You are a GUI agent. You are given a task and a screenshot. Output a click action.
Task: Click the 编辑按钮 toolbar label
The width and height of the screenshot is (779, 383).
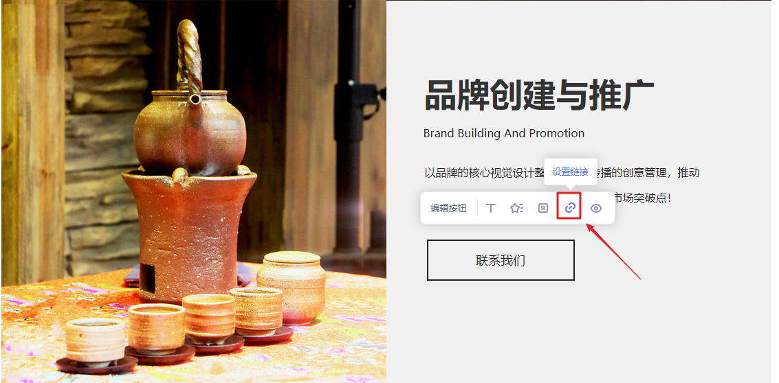coord(448,209)
